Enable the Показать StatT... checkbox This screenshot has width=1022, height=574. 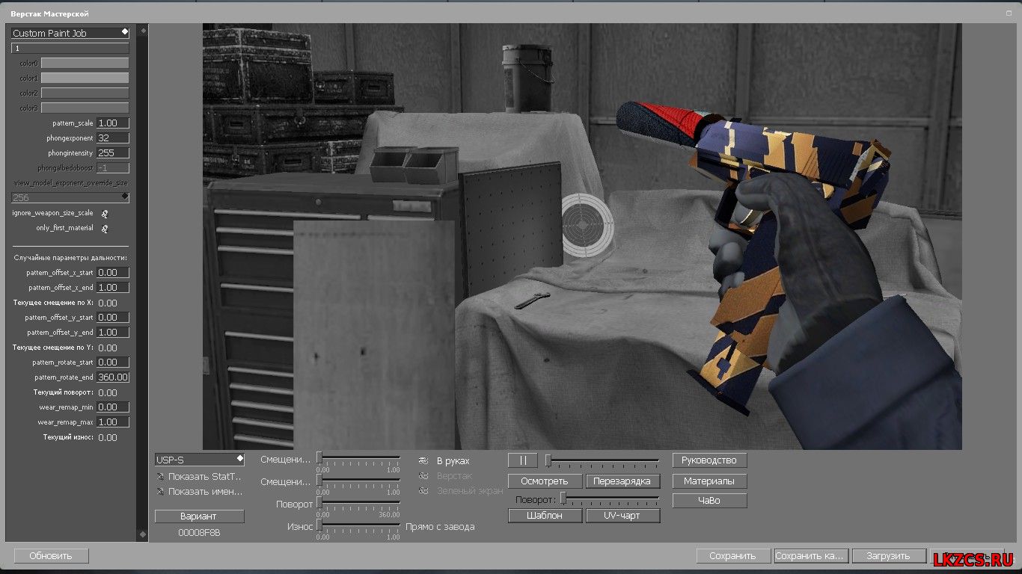[x=160, y=476]
